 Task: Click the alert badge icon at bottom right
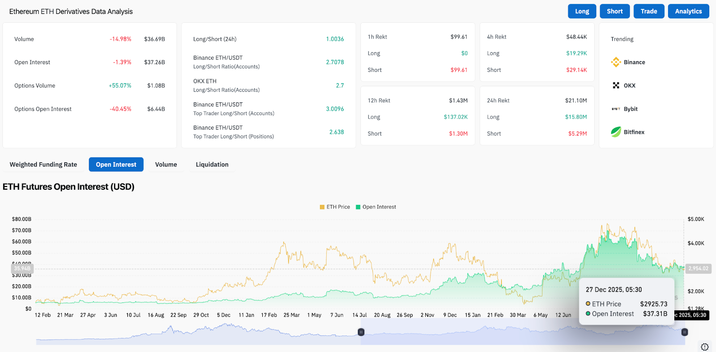coord(704,347)
